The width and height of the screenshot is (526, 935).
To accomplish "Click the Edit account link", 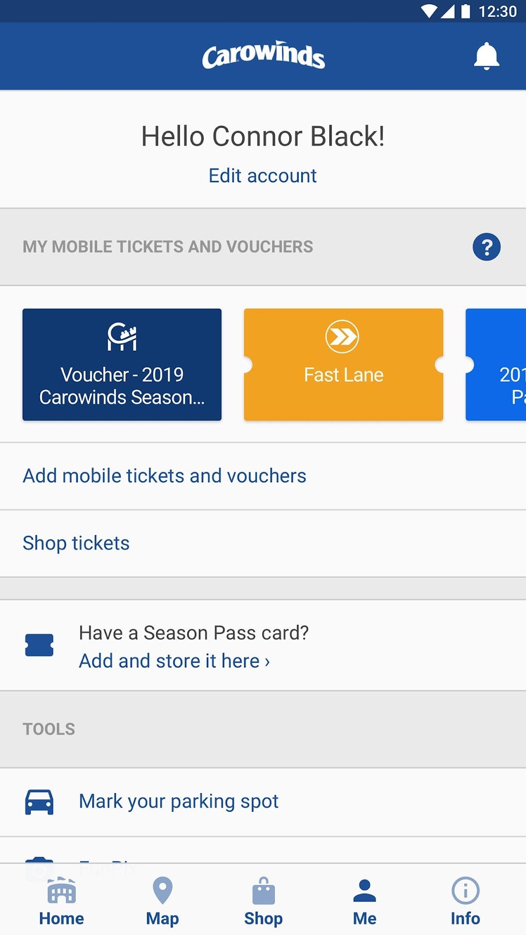I will click(x=262, y=176).
